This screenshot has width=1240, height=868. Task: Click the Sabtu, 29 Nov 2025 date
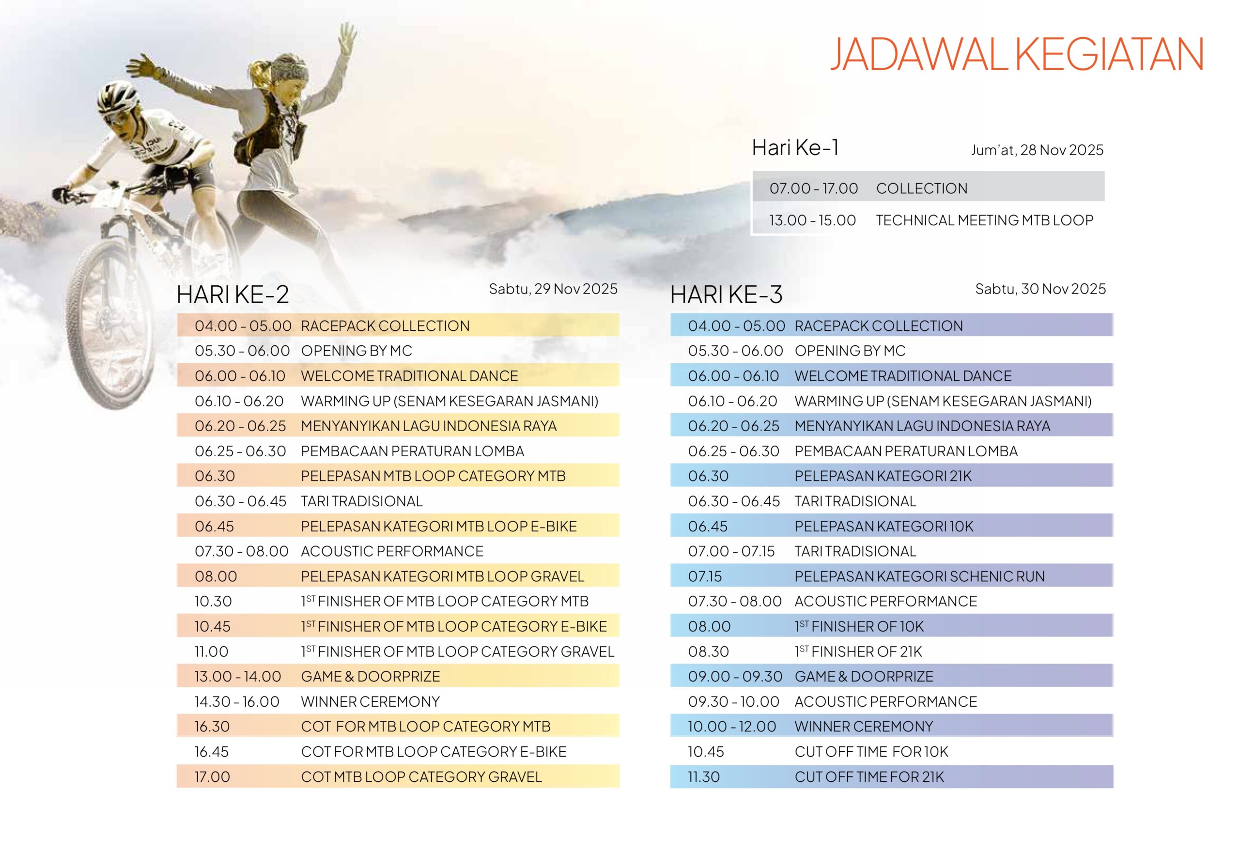point(553,289)
